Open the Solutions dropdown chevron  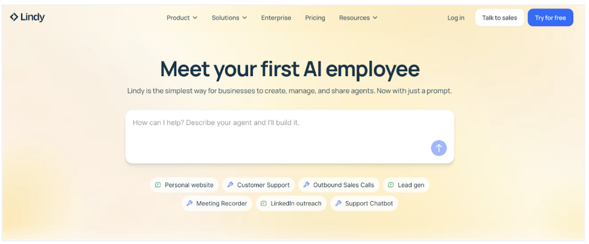[x=244, y=18]
